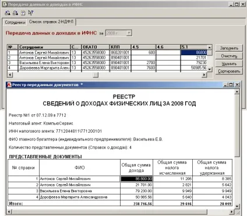This screenshot has width=247, height=216.
Task: Click the Очистить button
Action: point(229,56)
